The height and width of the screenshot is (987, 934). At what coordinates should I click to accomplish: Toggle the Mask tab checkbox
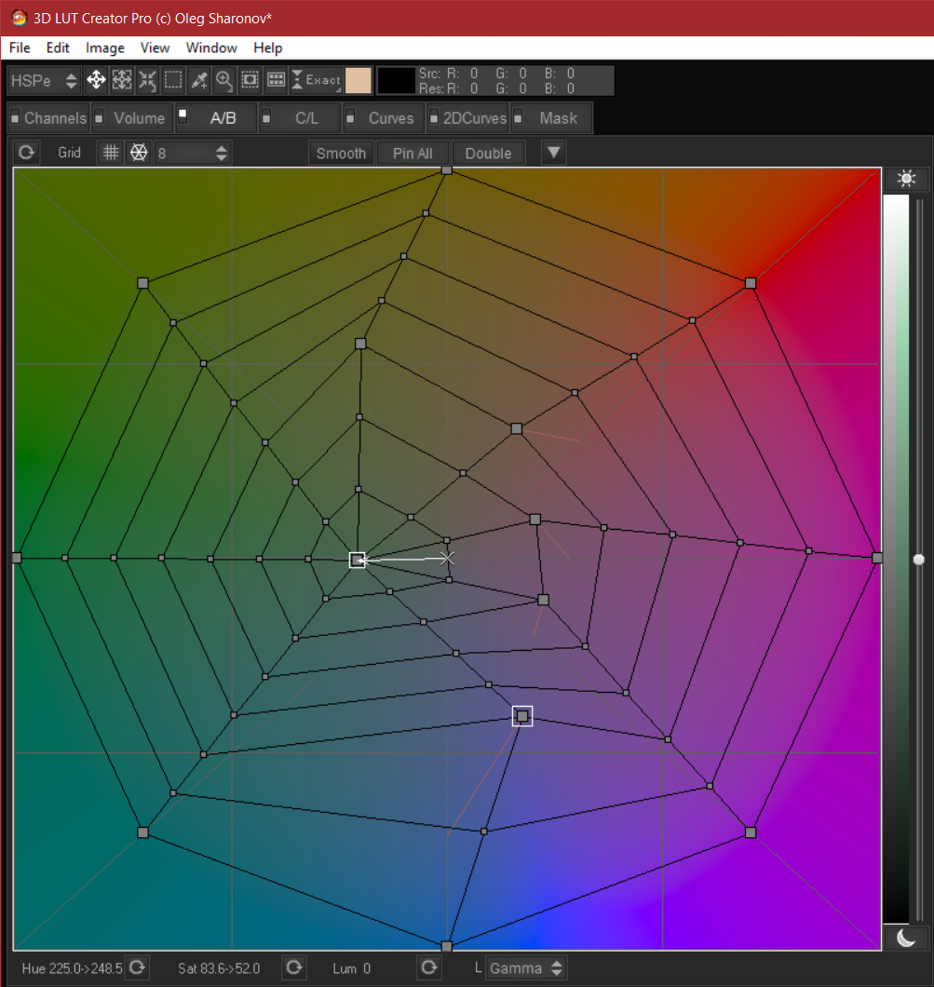coord(518,117)
